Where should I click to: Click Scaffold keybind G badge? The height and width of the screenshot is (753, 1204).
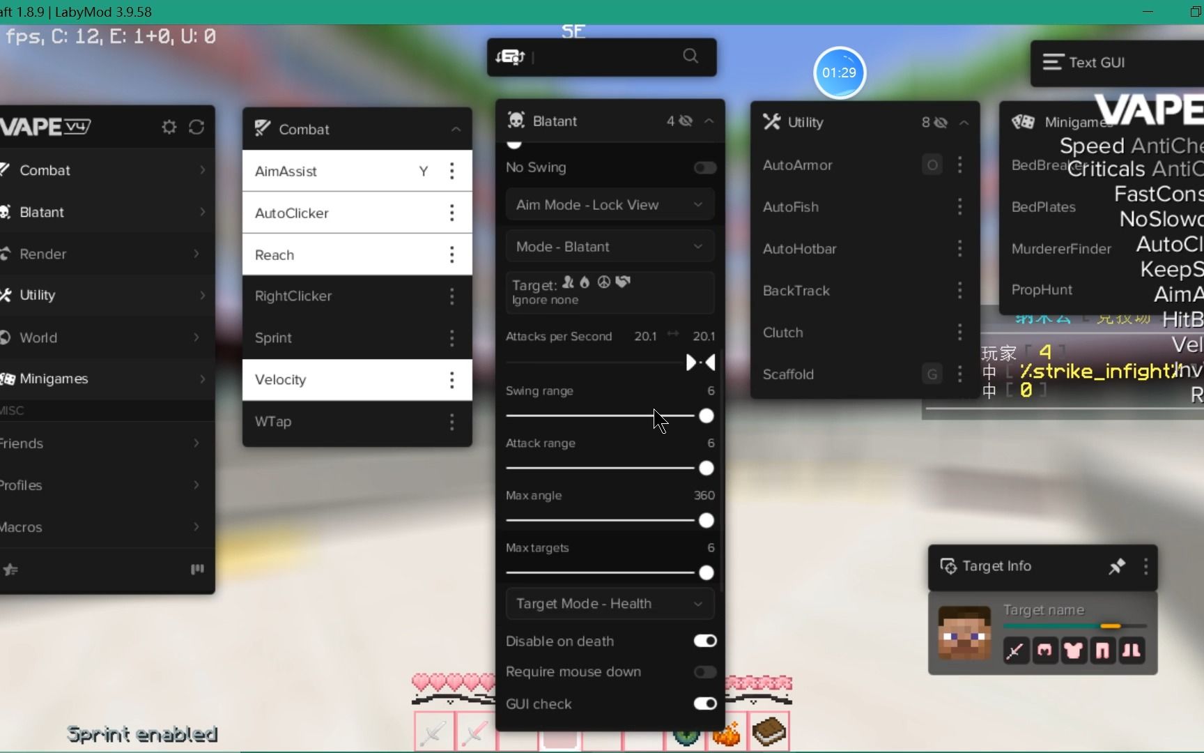[932, 374]
